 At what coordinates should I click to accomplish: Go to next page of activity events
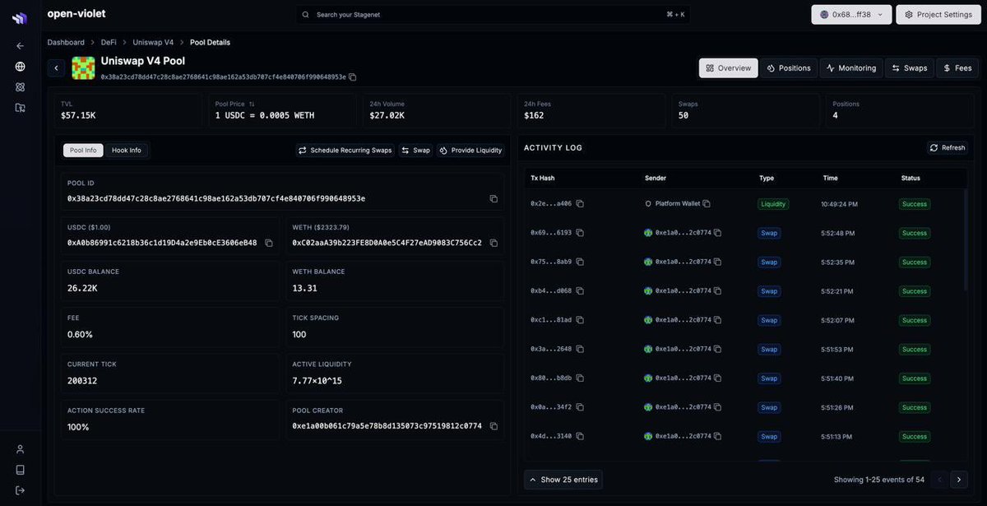point(959,480)
